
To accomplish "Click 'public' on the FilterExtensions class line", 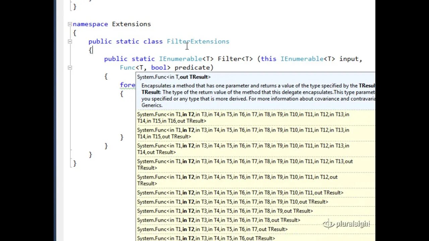I will (x=100, y=42).
